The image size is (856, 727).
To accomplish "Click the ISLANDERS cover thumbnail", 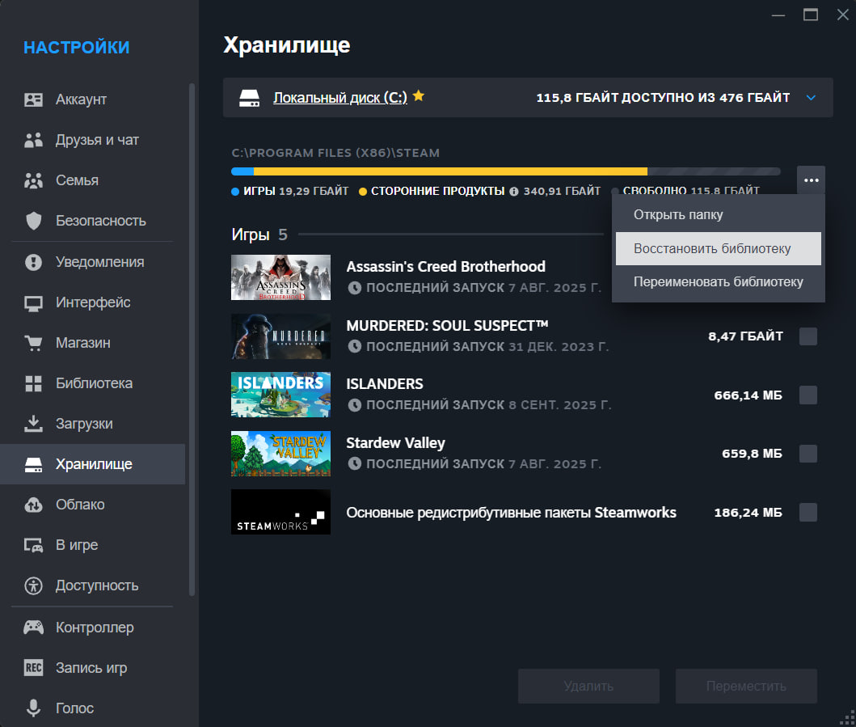I will click(x=280, y=395).
